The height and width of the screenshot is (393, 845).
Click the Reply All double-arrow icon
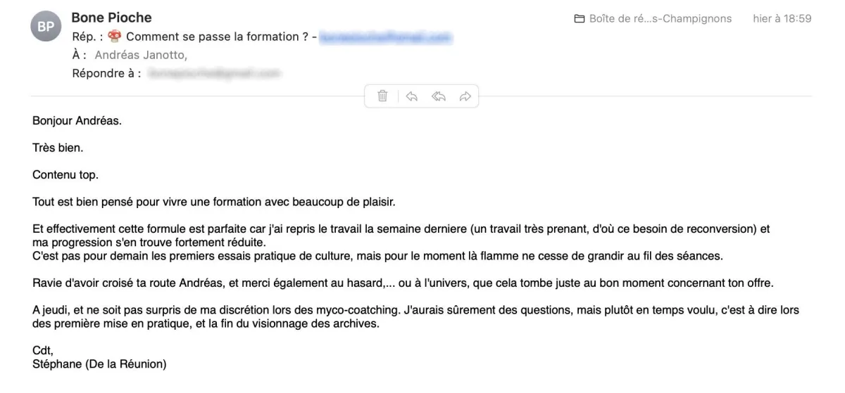(x=439, y=96)
